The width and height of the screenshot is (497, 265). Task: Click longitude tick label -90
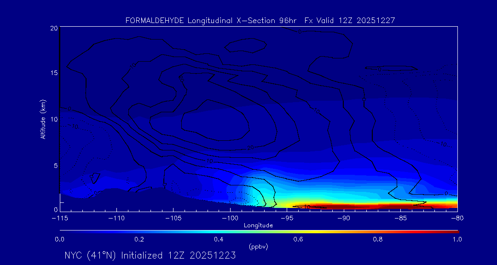pos(343,218)
